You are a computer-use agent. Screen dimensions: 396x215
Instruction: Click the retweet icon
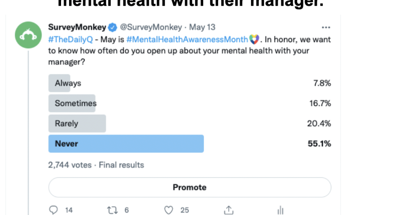tap(112, 210)
